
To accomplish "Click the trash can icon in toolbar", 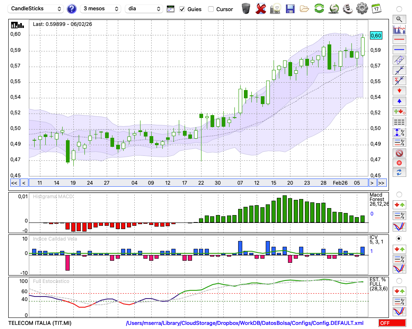I will coord(246,9).
